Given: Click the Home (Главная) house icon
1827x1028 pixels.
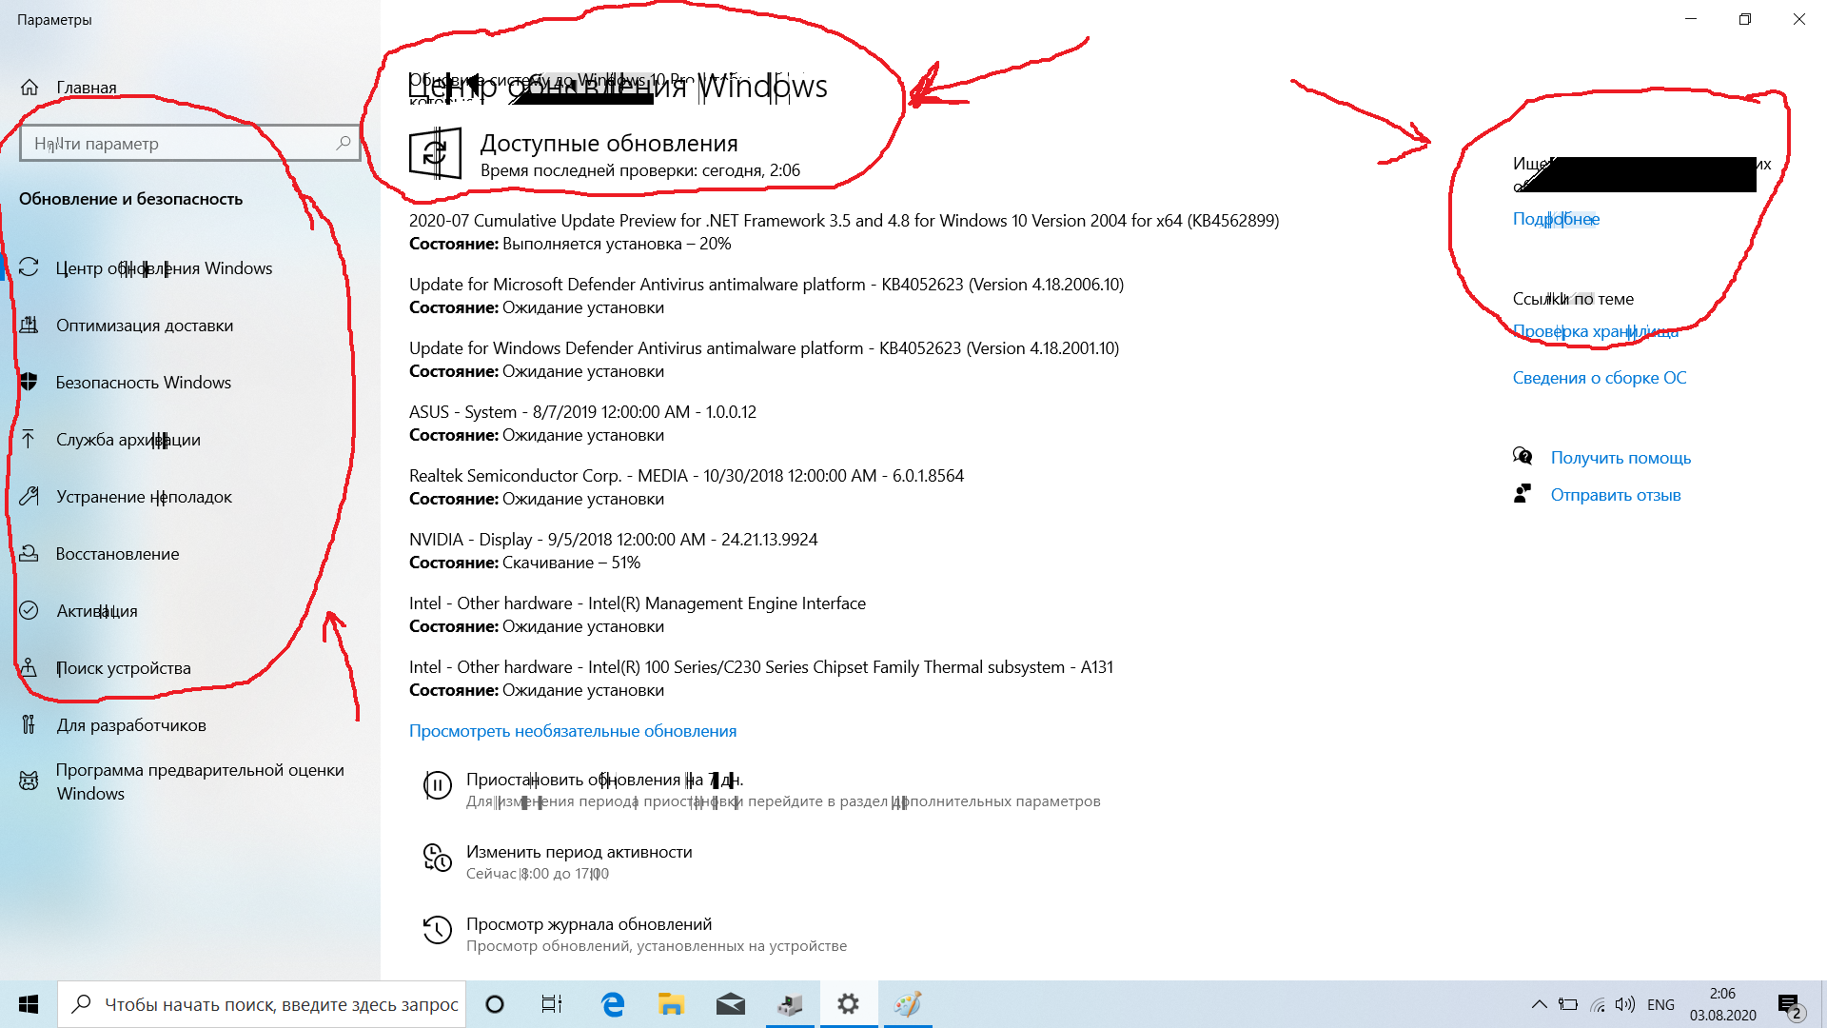Looking at the screenshot, I should point(29,88).
